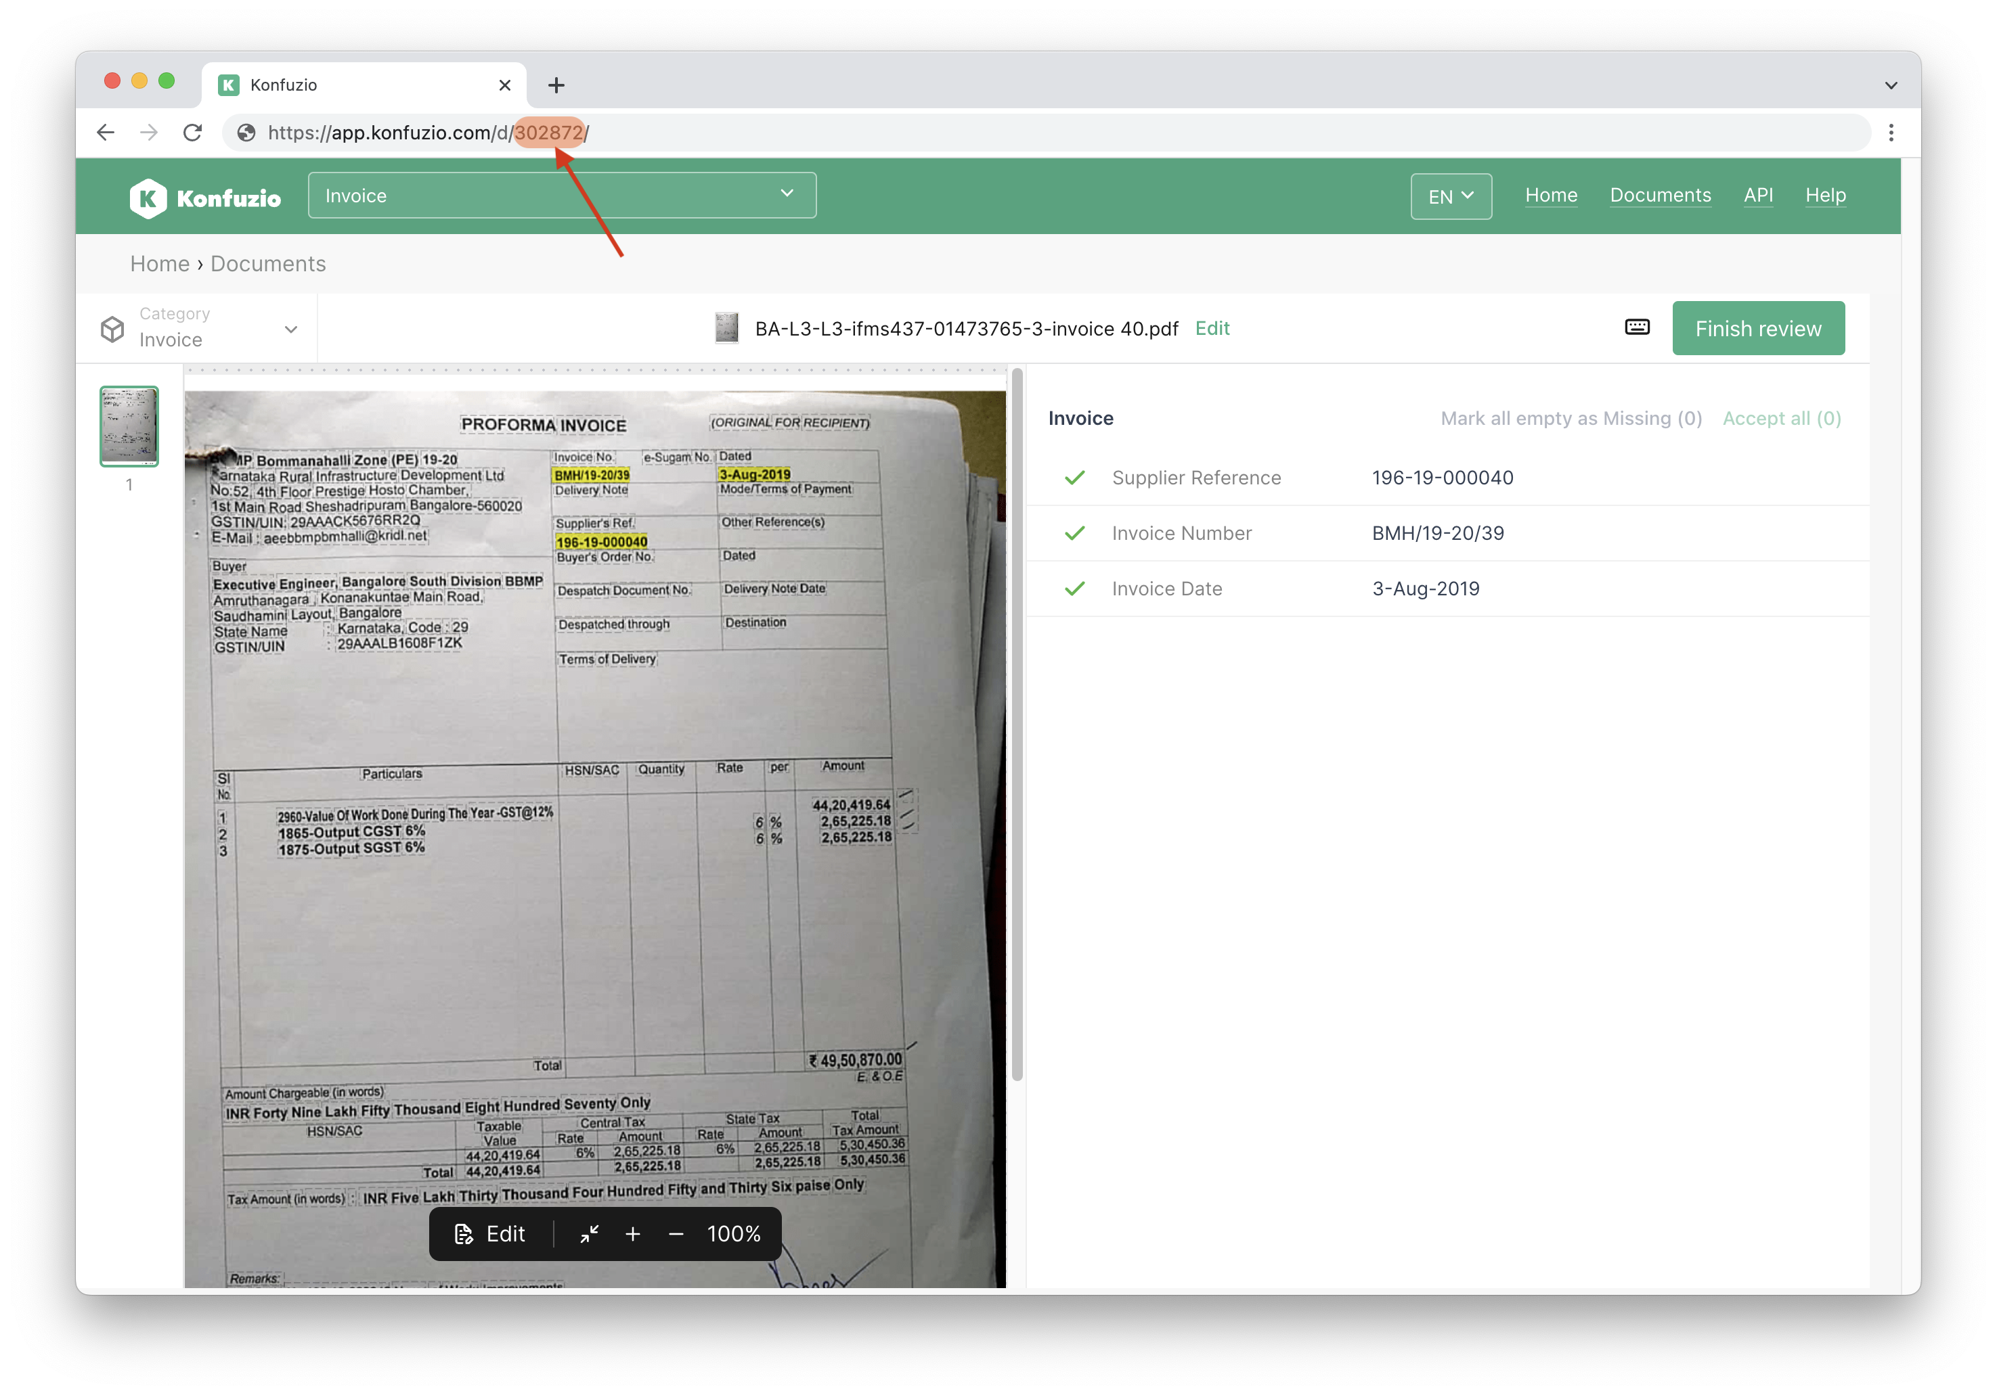Screen dimensions: 1997x1395
Task: Zoom in with the plus icon
Action: 632,1233
